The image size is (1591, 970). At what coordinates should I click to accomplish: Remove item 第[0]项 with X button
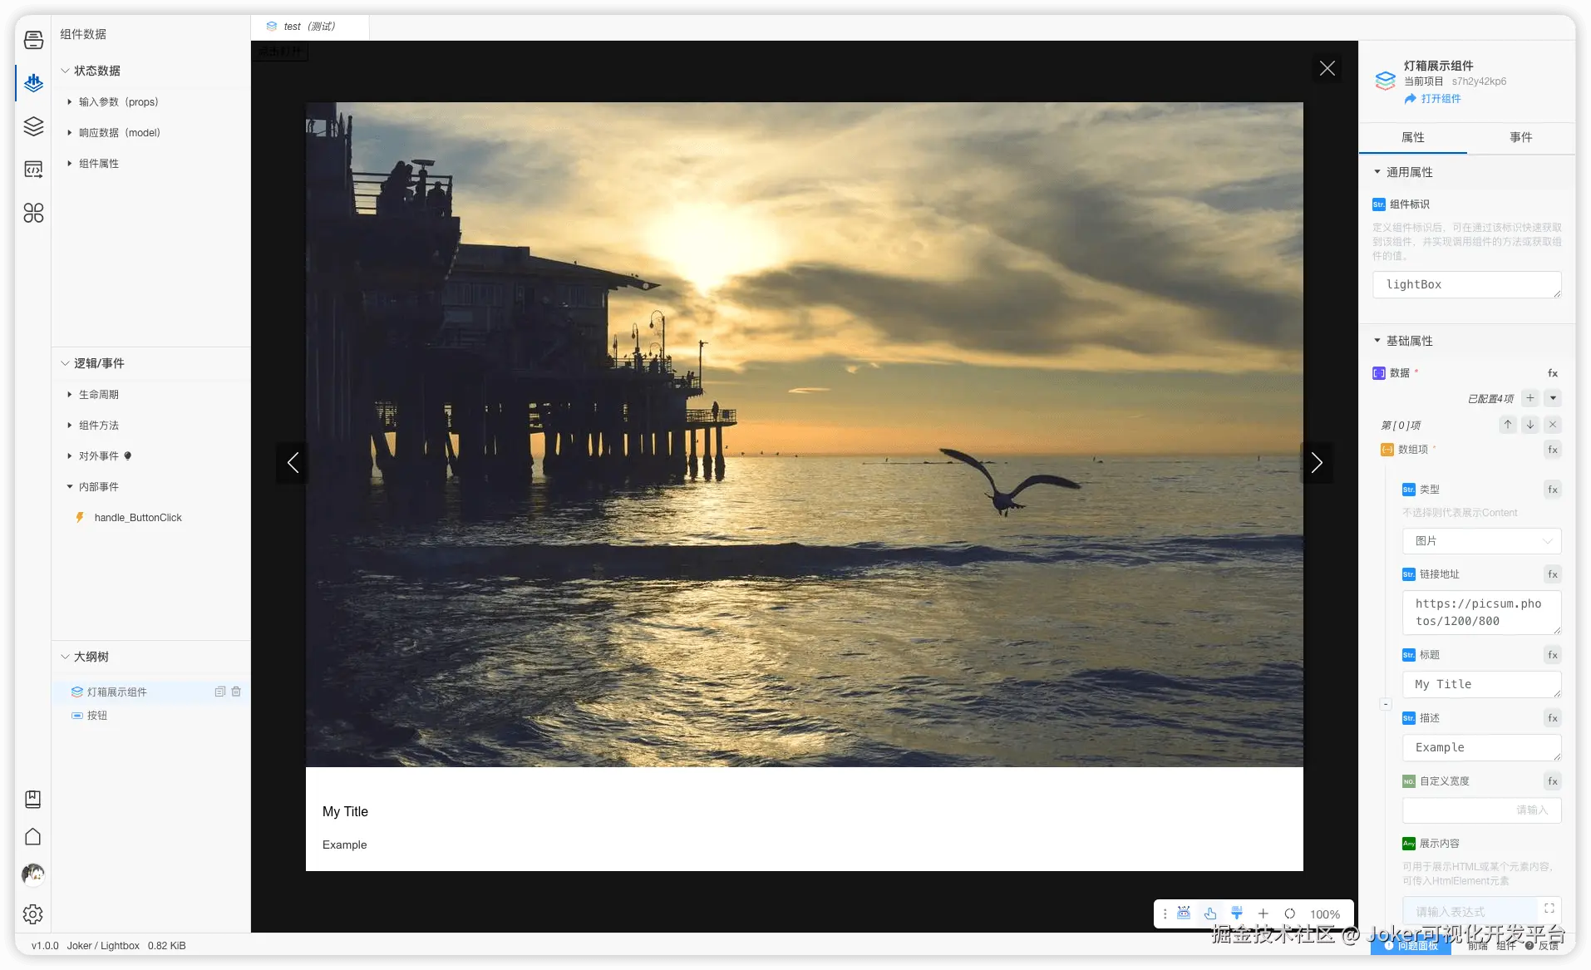1553,425
